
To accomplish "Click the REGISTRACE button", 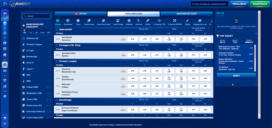I will (x=260, y=4).
